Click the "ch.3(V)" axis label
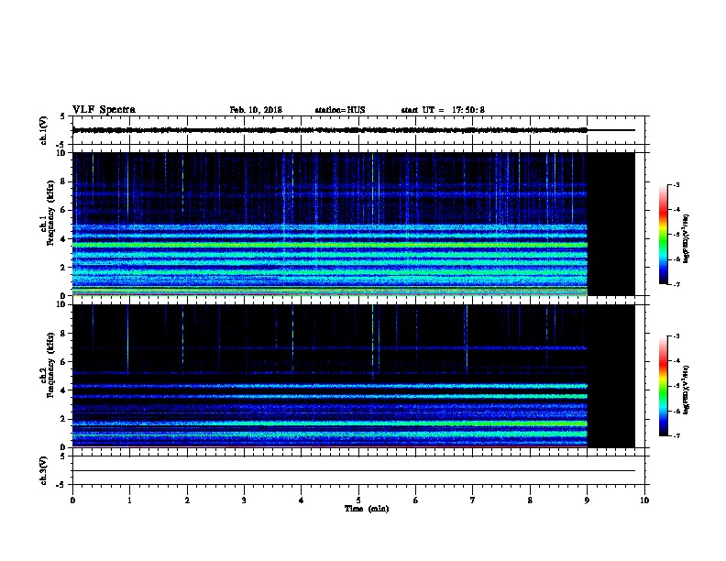This screenshot has height=561, width=726. click(x=43, y=471)
